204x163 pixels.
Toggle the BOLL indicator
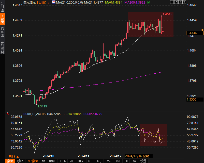[x=62, y=161]
